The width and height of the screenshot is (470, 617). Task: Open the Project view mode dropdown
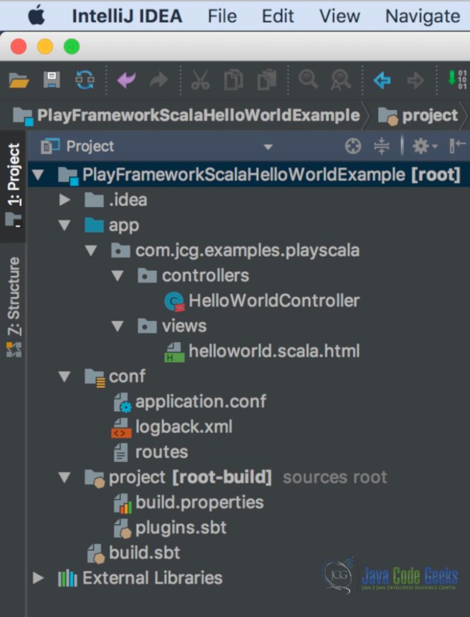tap(268, 146)
